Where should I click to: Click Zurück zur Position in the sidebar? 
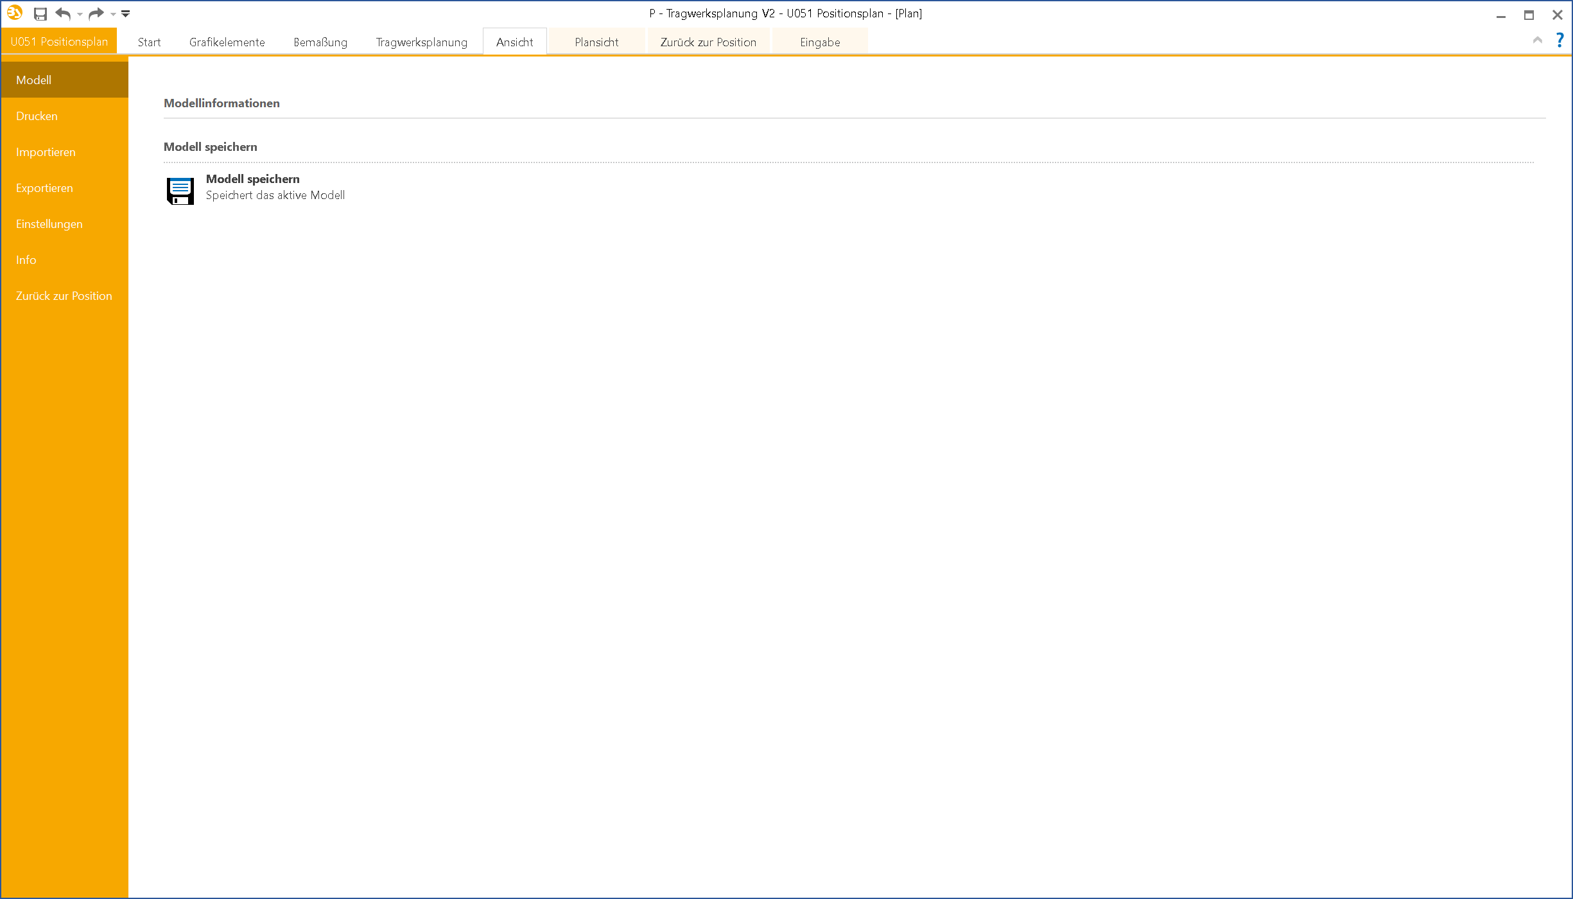(65, 296)
